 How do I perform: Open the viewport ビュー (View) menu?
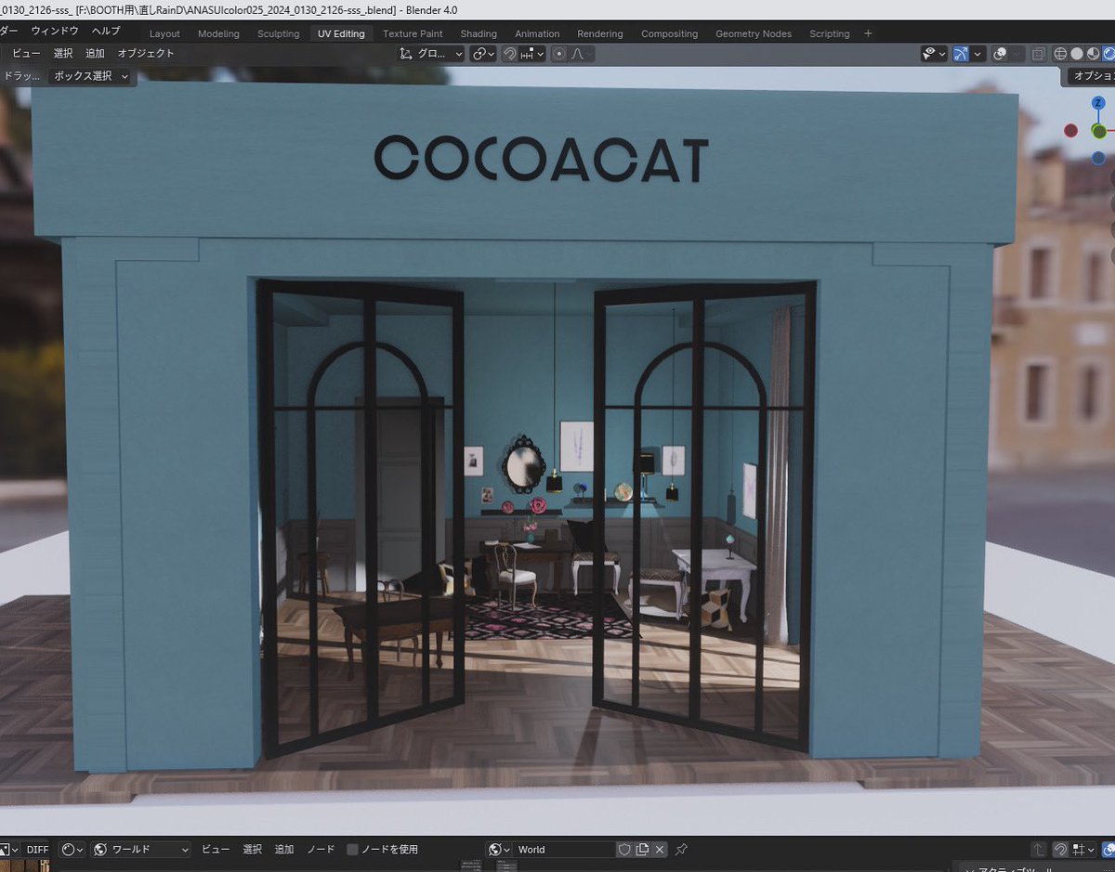[x=26, y=54]
